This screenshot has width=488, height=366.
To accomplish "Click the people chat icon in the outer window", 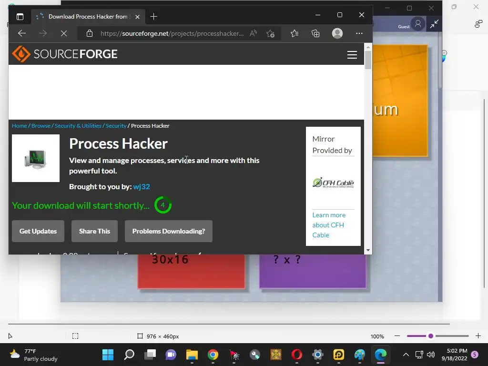I will [x=478, y=24].
